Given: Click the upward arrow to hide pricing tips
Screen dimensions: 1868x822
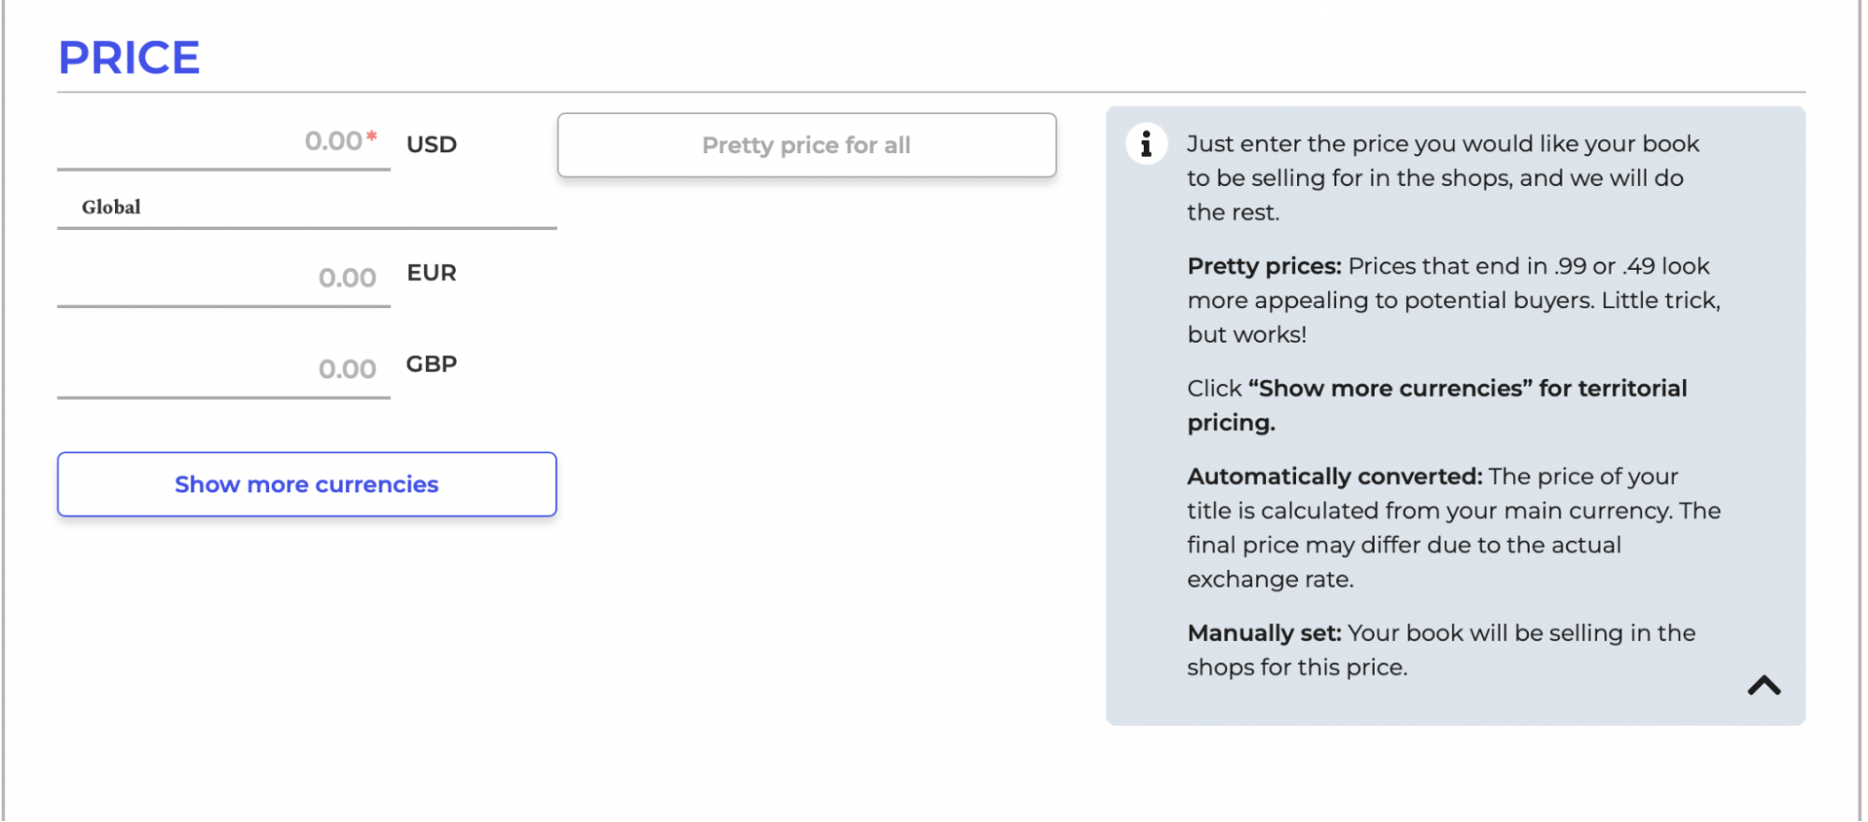Looking at the screenshot, I should 1764,687.
